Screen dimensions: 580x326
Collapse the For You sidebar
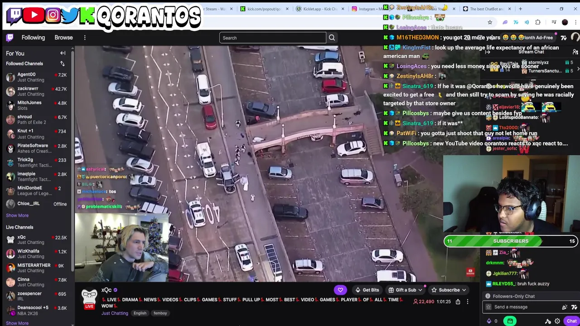point(63,53)
